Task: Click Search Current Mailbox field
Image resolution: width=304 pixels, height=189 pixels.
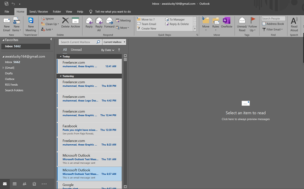Action: pos(78,42)
